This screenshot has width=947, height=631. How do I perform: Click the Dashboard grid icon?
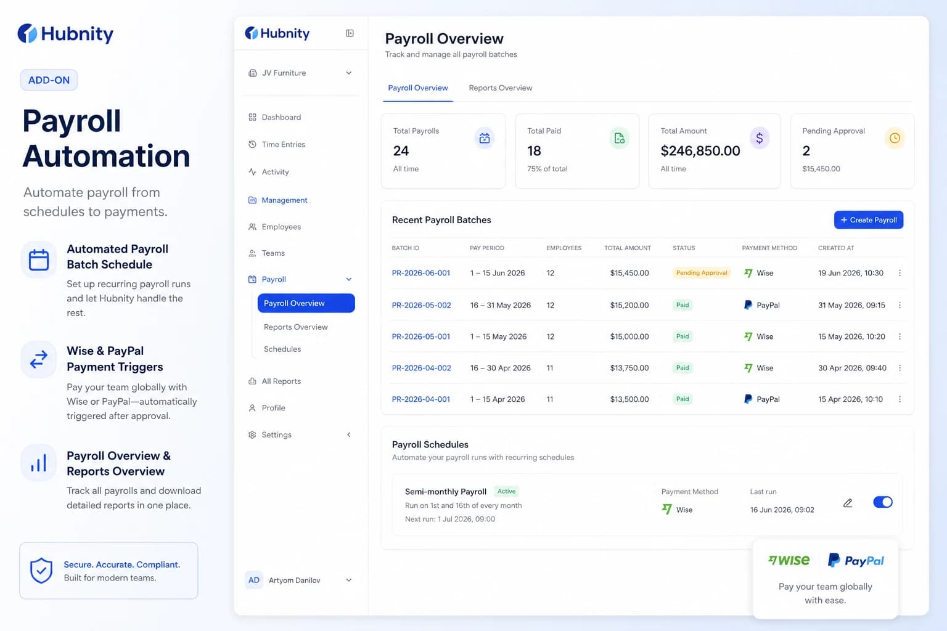pos(252,117)
